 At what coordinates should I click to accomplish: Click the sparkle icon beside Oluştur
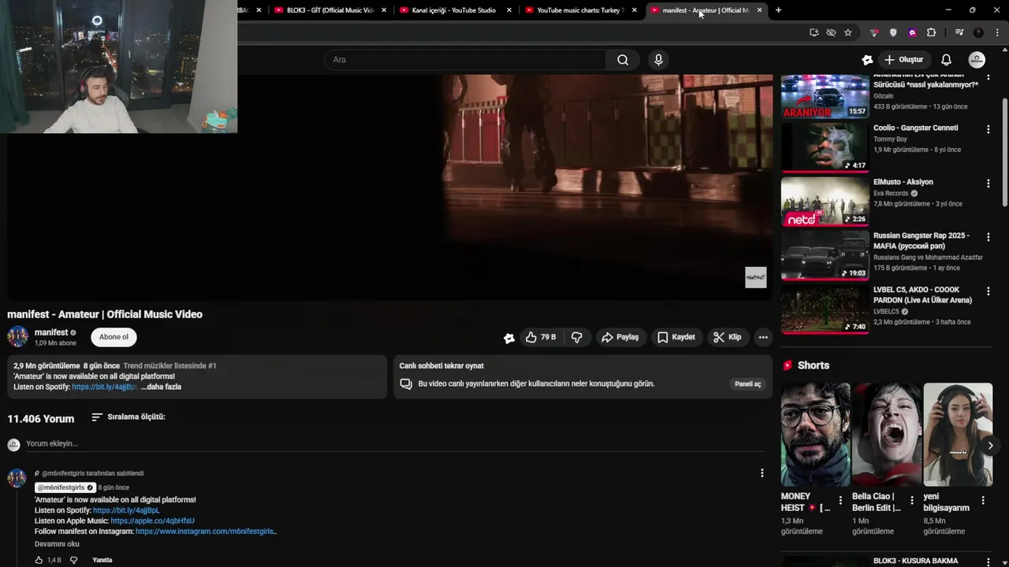point(867,60)
